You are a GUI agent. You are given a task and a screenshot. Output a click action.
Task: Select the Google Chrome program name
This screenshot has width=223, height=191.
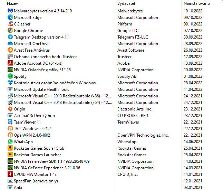pos(28,31)
